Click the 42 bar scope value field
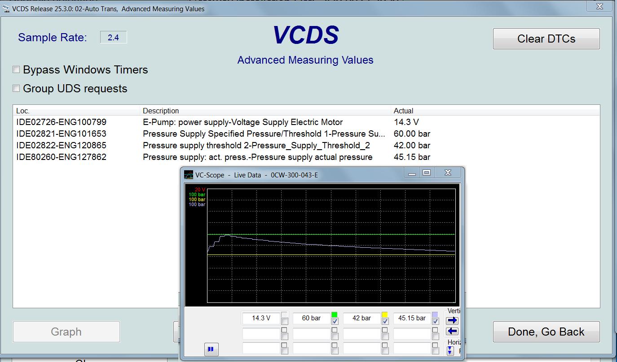The height and width of the screenshot is (362, 617). tap(362, 318)
